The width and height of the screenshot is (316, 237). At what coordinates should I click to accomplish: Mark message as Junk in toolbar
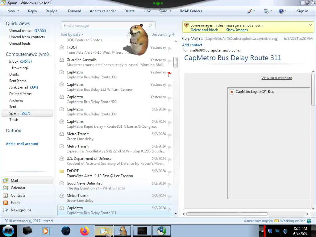click(147, 11)
